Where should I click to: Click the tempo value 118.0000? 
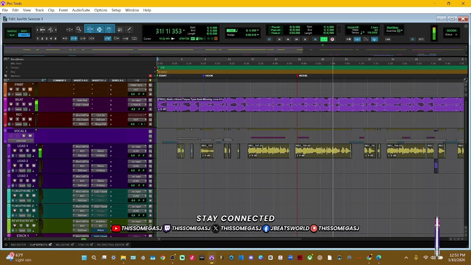click(372, 33)
